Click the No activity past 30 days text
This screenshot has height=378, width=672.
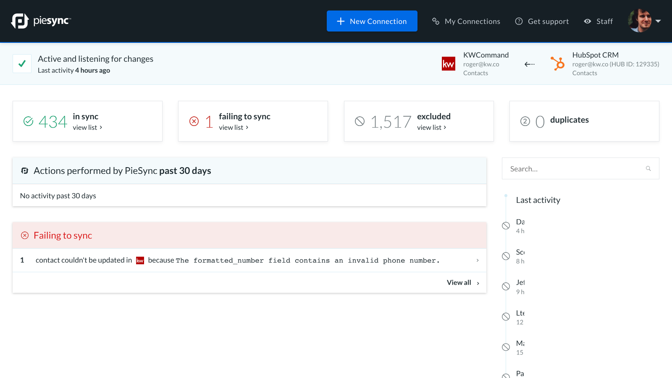point(58,196)
